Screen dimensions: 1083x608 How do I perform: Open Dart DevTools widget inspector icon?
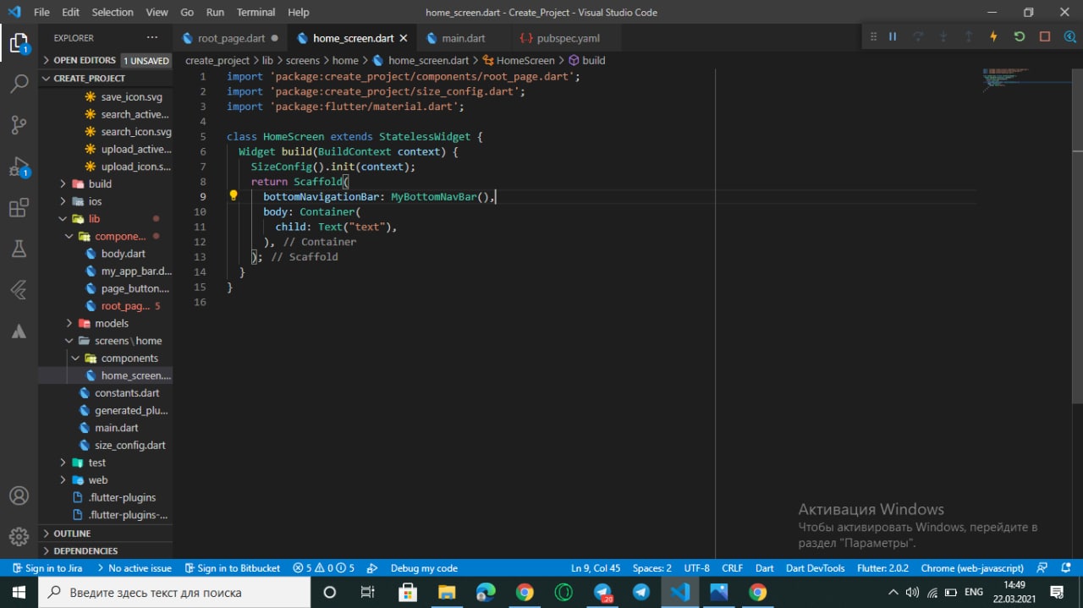(x=1070, y=36)
